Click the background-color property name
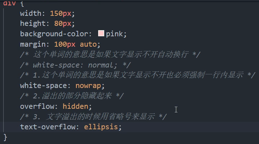This screenshot has width=259, height=144. 54,34
